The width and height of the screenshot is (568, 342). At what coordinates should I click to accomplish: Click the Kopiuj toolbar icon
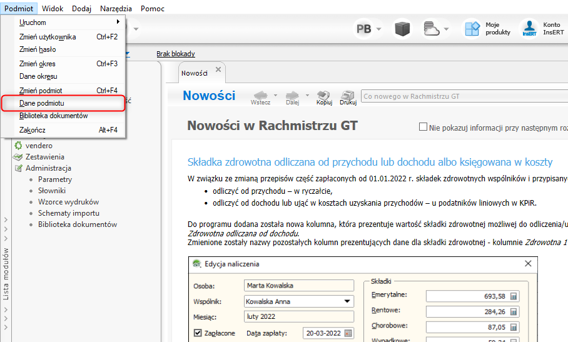pos(324,98)
